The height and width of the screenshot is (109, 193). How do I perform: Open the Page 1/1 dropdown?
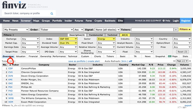[182, 61]
